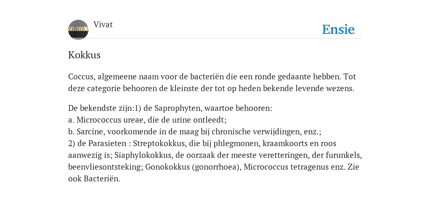Click the word beenvliesontsteking
Screen dimensions: 431x215
click(106, 167)
